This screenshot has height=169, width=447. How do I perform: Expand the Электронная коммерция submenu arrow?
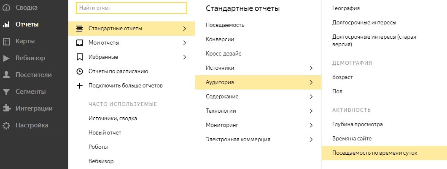[311, 140]
